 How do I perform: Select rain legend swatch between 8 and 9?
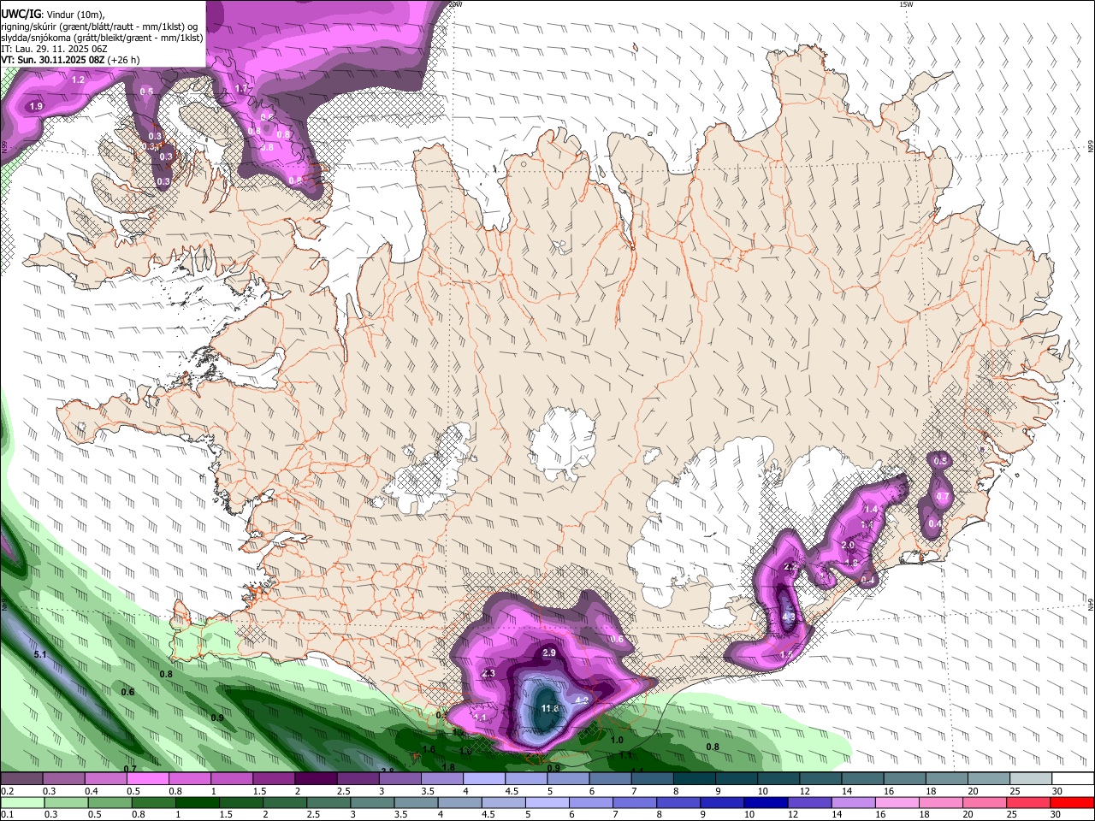click(679, 802)
